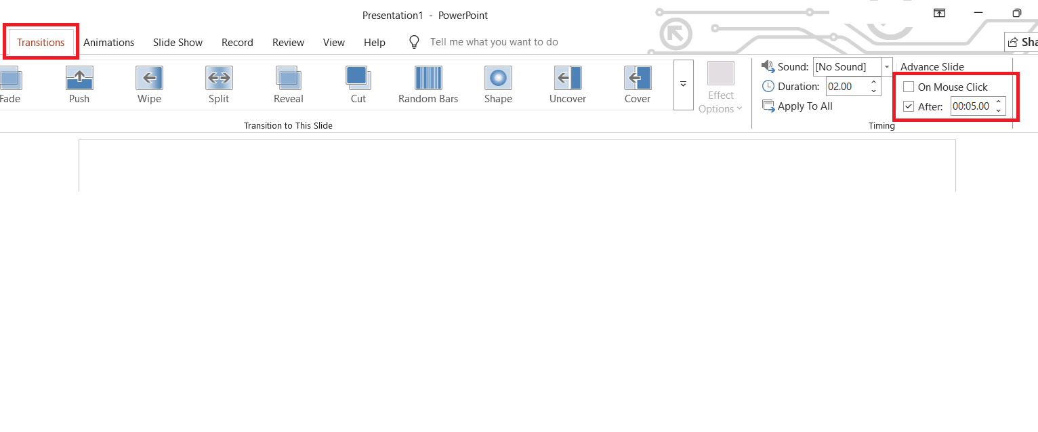Image resolution: width=1038 pixels, height=432 pixels.
Task: Open the Slide Show tab
Action: coord(178,42)
